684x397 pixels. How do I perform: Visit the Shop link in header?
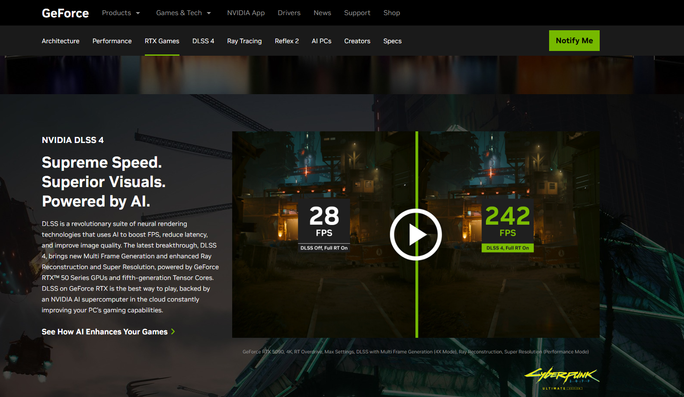392,13
